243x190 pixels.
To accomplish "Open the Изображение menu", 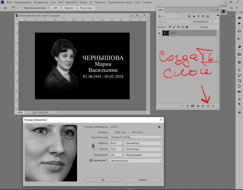I will click(41, 2).
